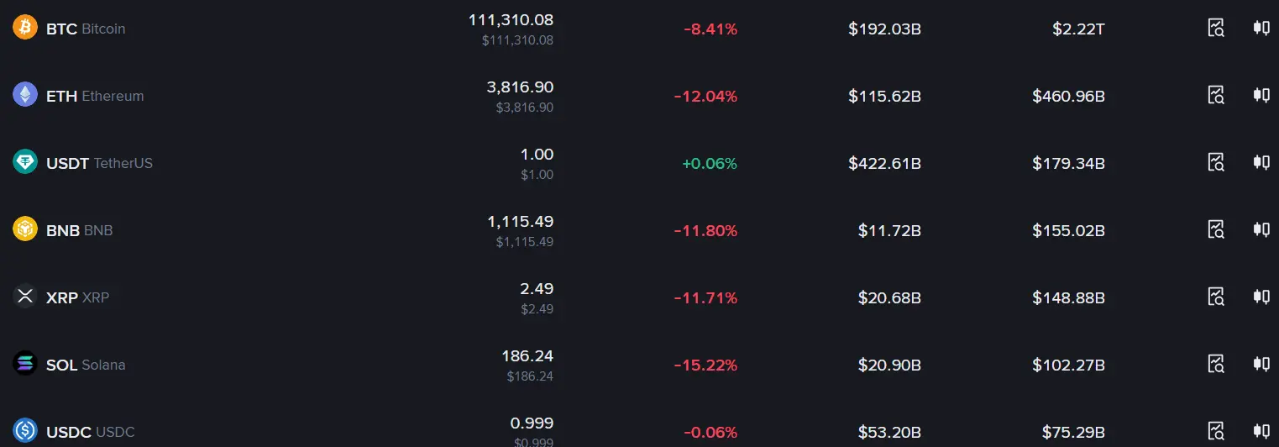Click trade candlestick icon for Solana

pos(1261,363)
